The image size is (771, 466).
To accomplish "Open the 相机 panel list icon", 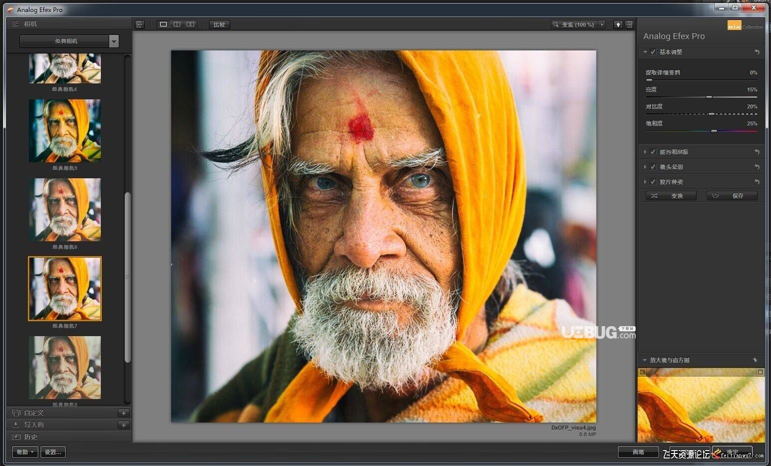I will click(x=15, y=23).
